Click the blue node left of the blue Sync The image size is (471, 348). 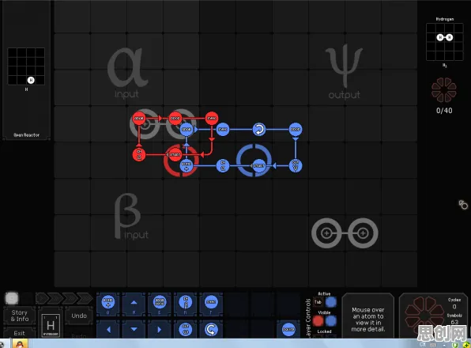coord(187,130)
